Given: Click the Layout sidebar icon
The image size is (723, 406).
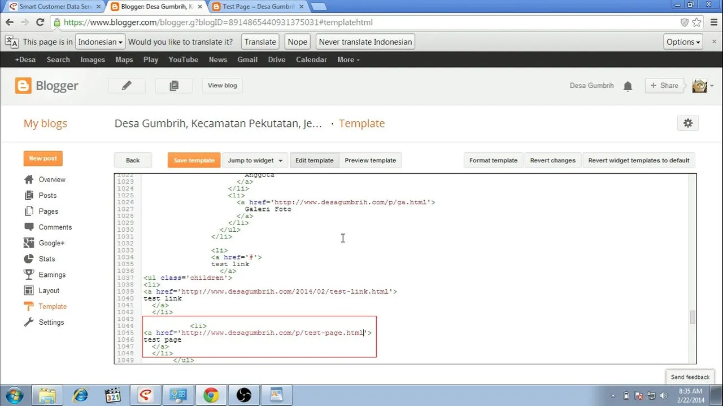Looking at the screenshot, I should tap(29, 290).
